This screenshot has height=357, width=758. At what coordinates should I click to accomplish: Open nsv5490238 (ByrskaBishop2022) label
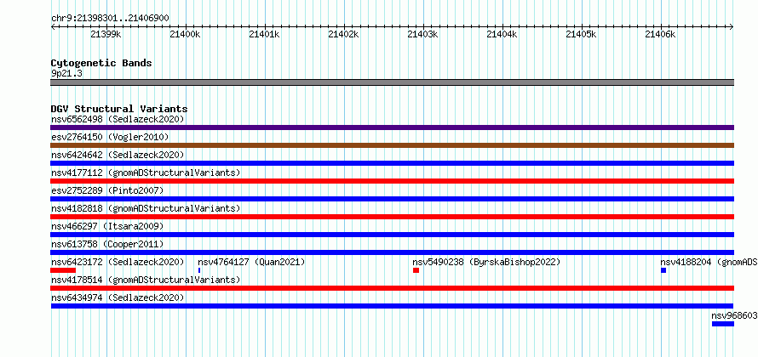point(486,262)
